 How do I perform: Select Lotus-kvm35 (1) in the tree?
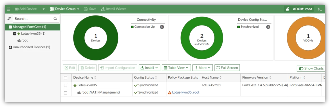pos(33,34)
